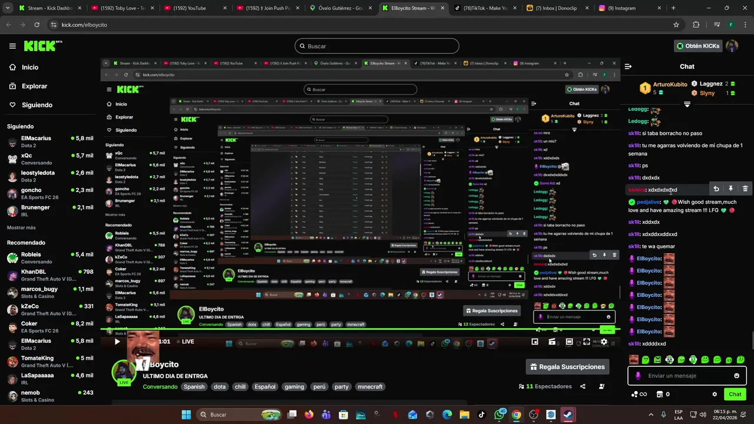
Task: Open Steam from the taskbar
Action: tap(568, 415)
